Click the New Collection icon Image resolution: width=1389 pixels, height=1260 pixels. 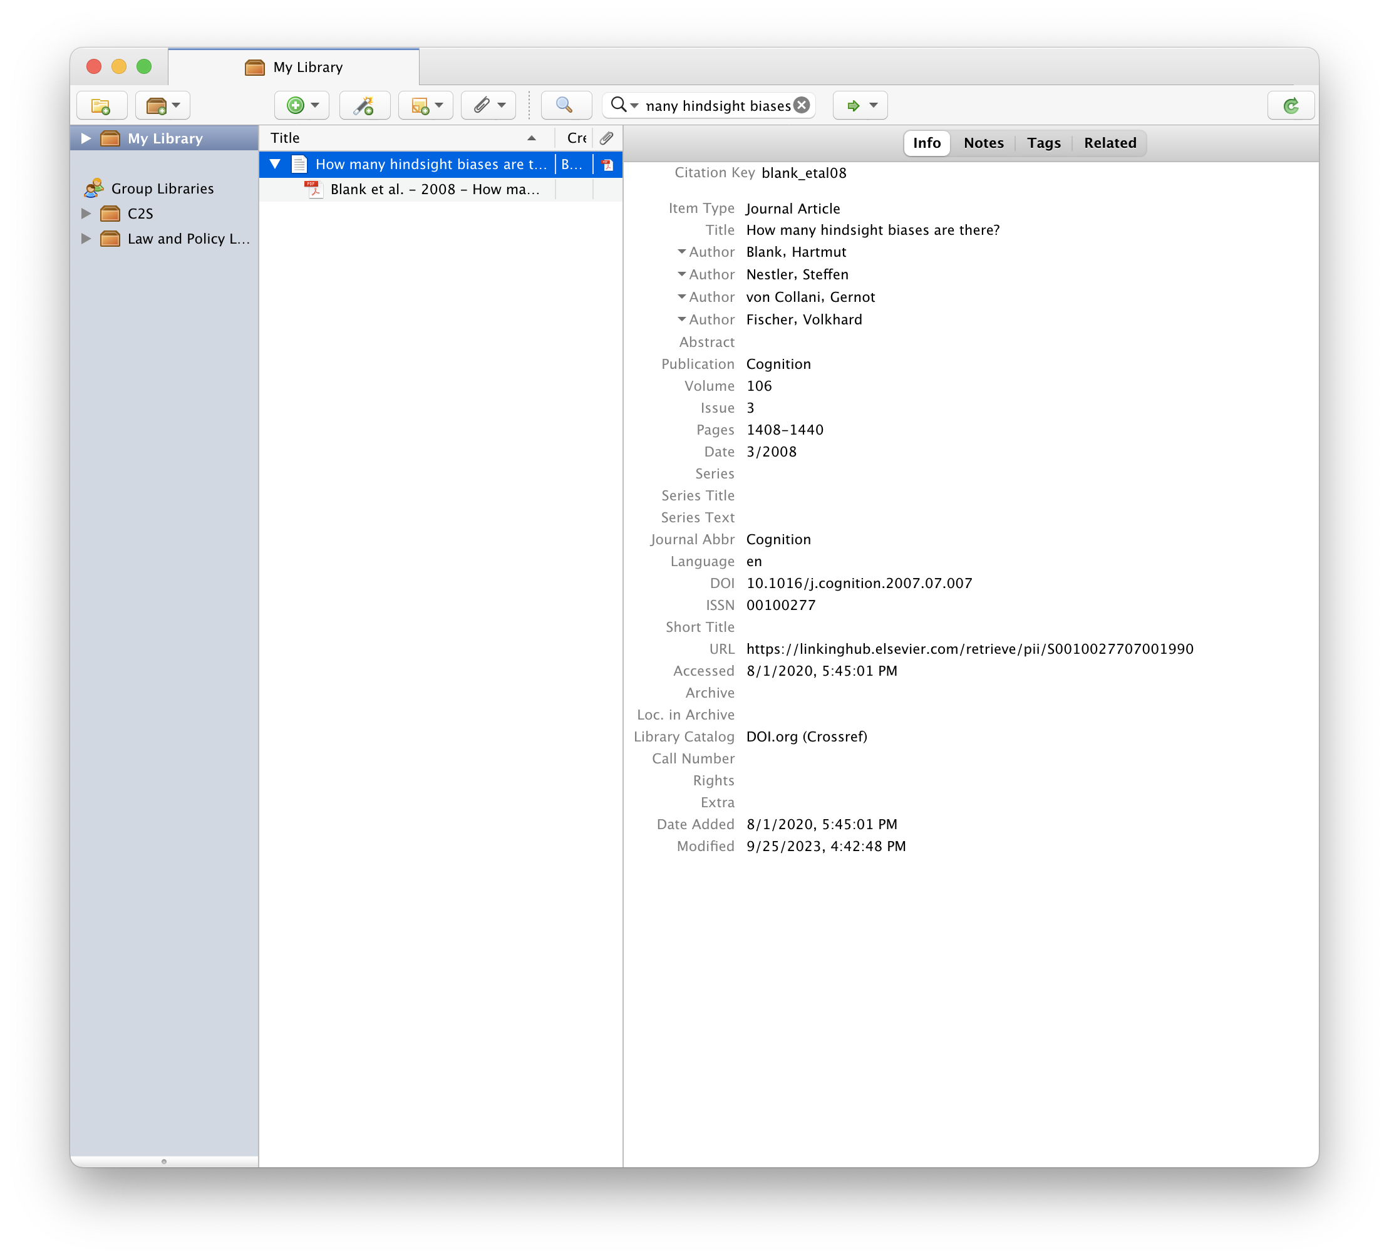(101, 105)
